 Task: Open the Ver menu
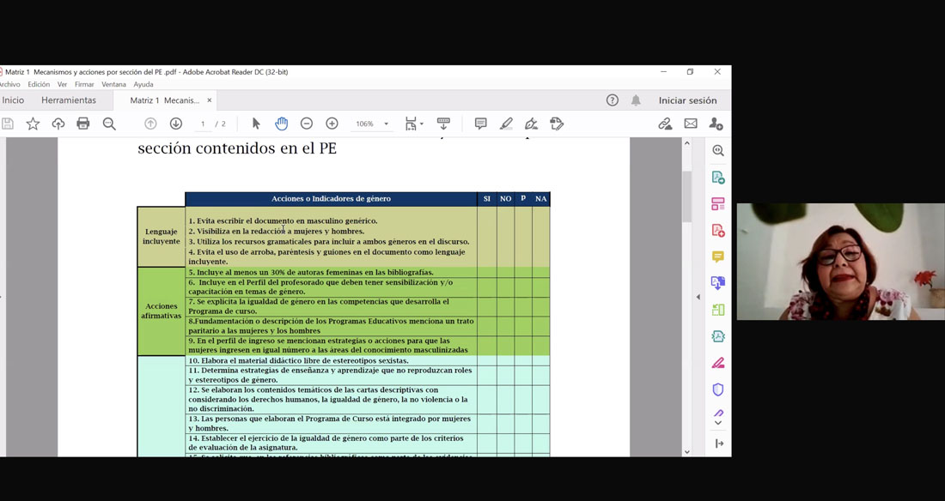pyautogui.click(x=62, y=84)
